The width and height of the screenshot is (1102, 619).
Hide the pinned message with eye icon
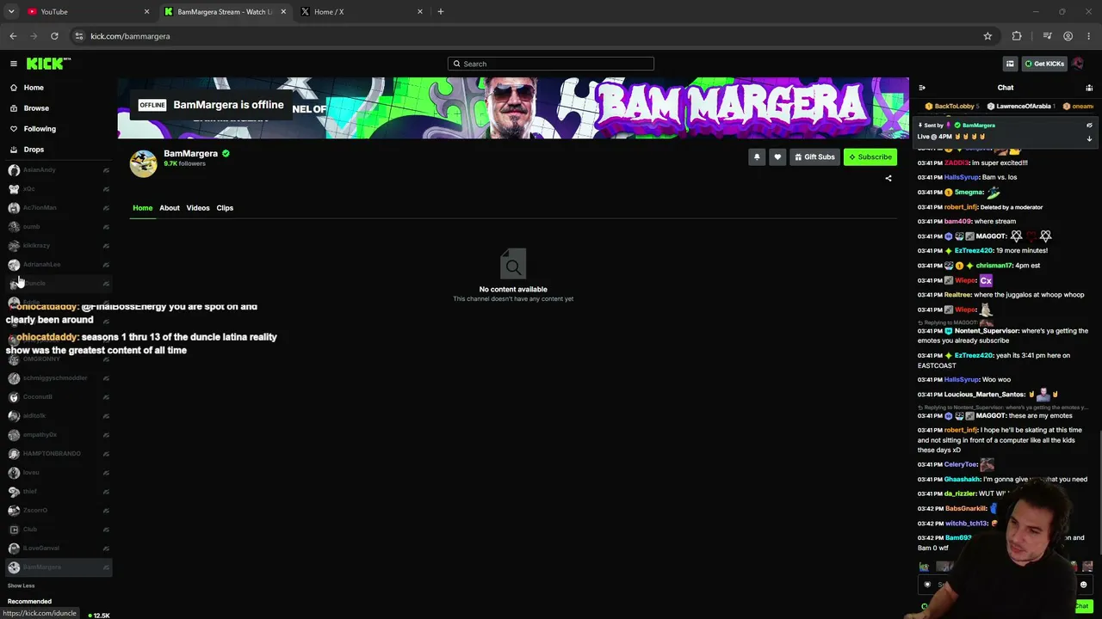click(1089, 126)
